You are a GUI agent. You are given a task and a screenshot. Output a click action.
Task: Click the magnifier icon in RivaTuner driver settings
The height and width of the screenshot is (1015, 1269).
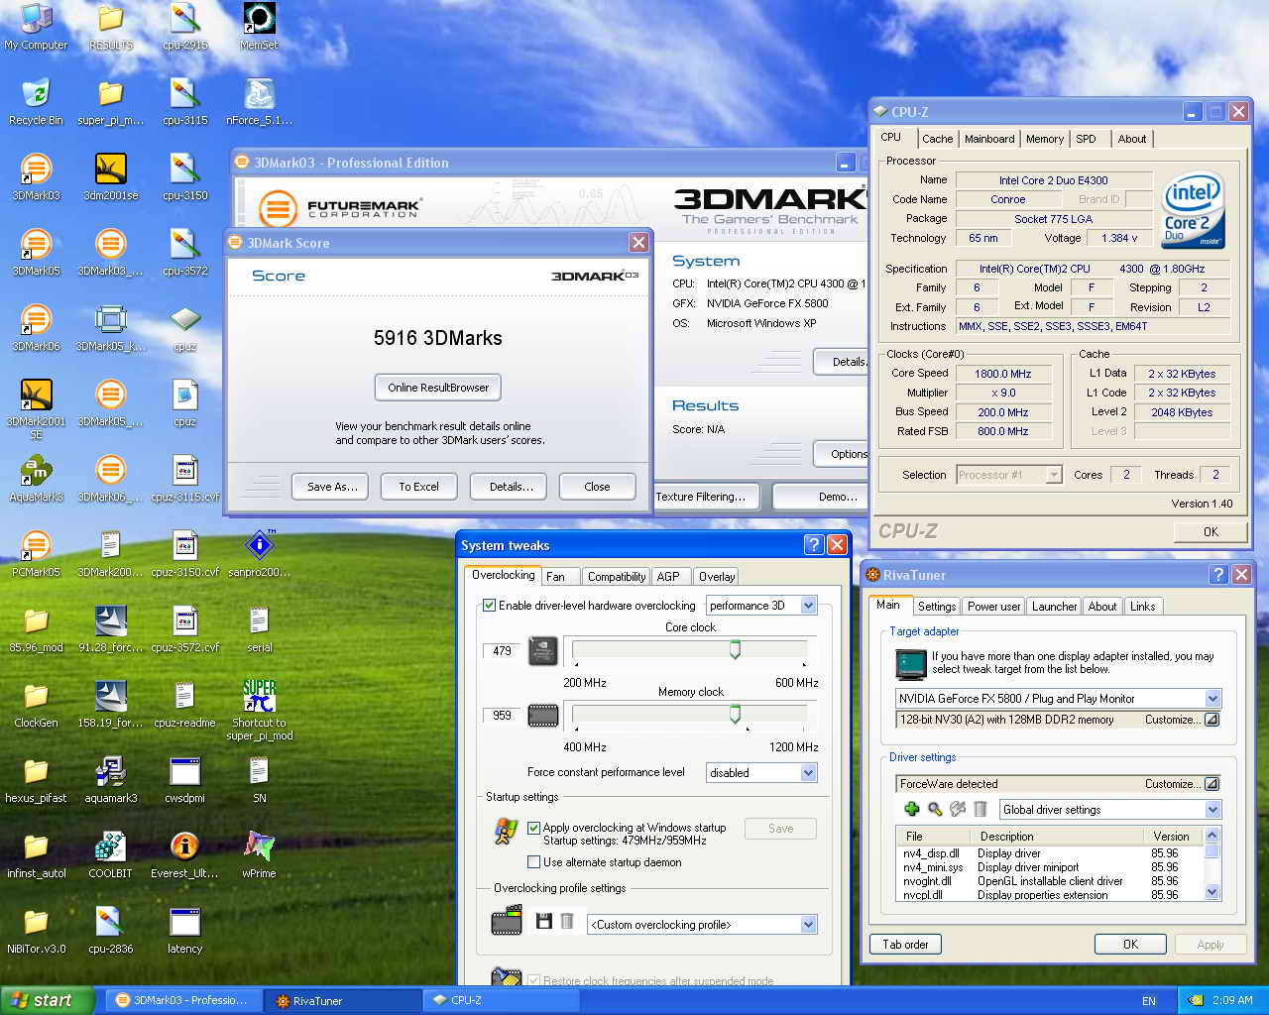click(935, 810)
